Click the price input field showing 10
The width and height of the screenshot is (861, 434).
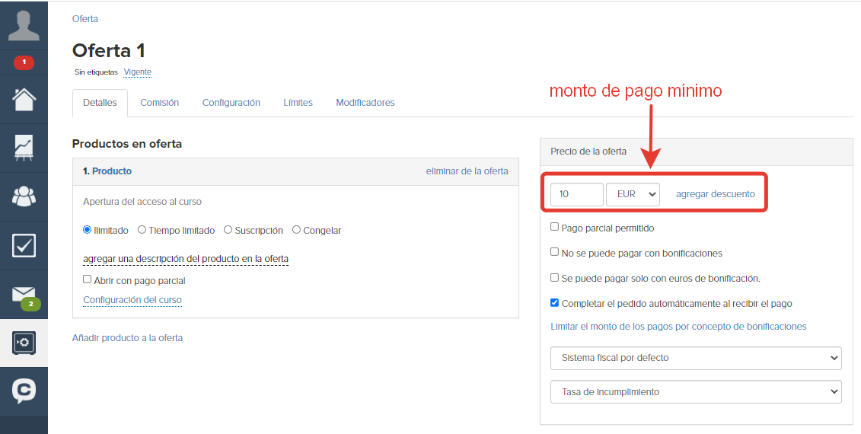576,194
